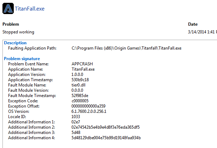Click the Description section heading

tap(15, 43)
